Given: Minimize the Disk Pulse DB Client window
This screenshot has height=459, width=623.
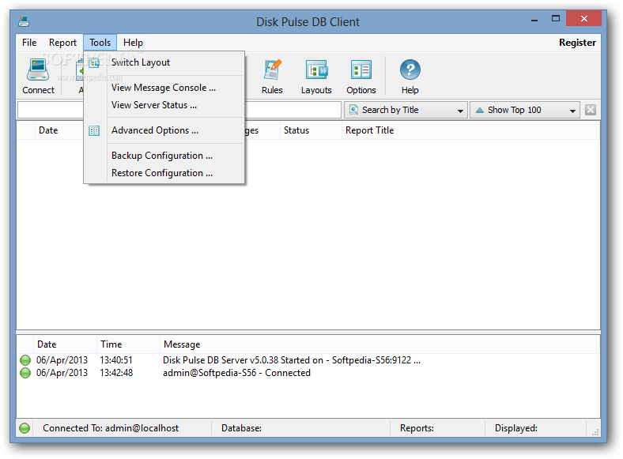Looking at the screenshot, I should 534,19.
